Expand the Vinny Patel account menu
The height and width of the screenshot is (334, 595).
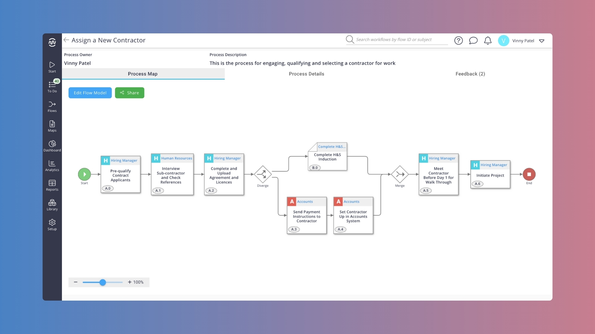(542, 41)
